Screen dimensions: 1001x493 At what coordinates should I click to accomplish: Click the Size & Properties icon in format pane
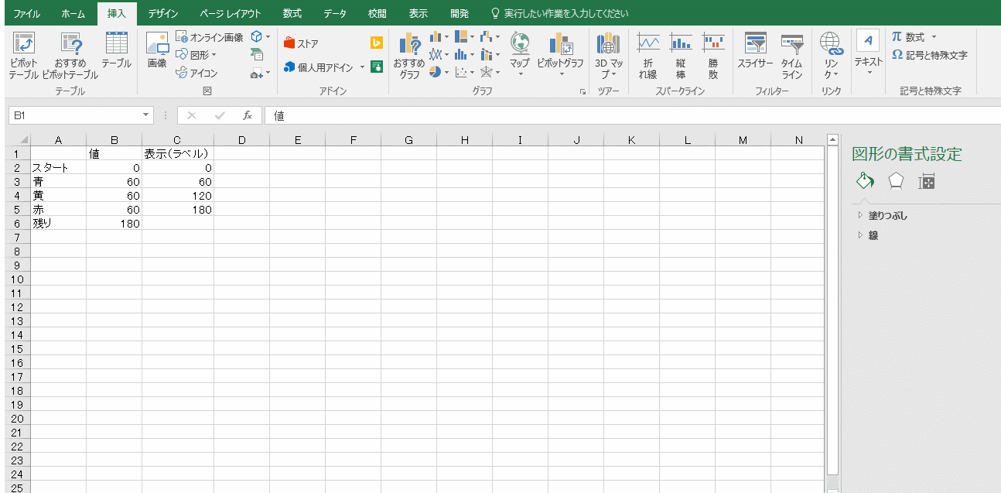[926, 181]
